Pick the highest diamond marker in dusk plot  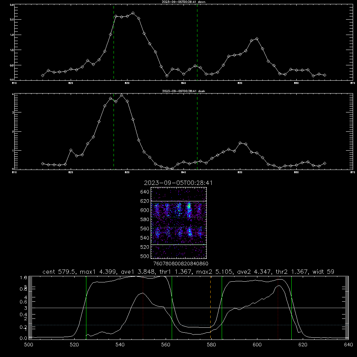click(x=122, y=95)
